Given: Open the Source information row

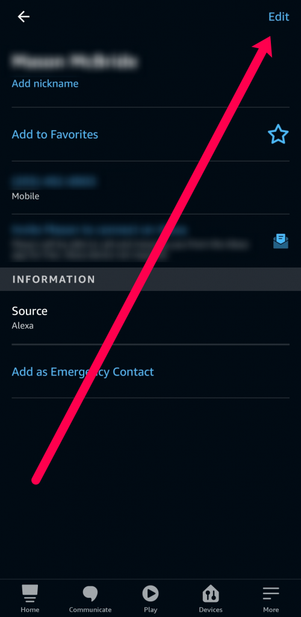Looking at the screenshot, I should (150, 318).
